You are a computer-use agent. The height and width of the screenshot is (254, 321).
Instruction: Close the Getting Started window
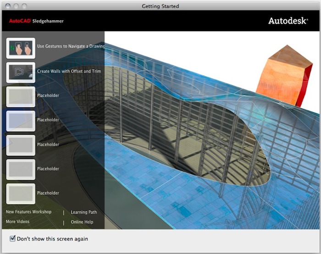tap(8, 6)
